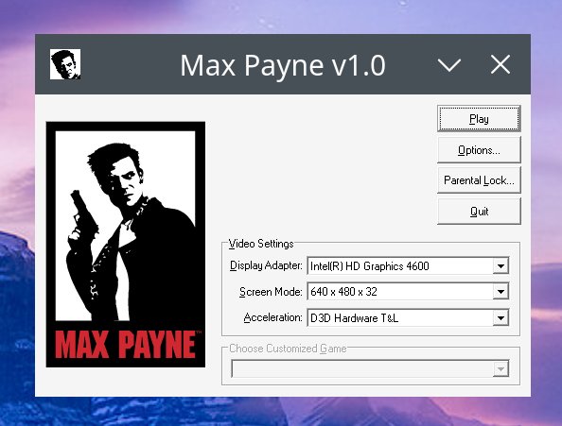Click the Choose Customized Game group label
The image size is (562, 426).
288,349
